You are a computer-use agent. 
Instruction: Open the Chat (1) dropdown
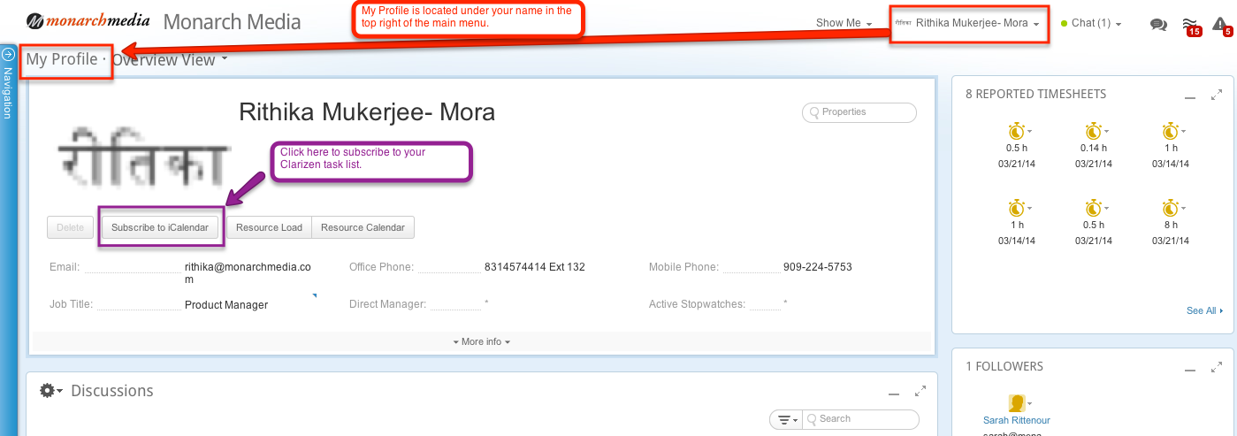1091,23
